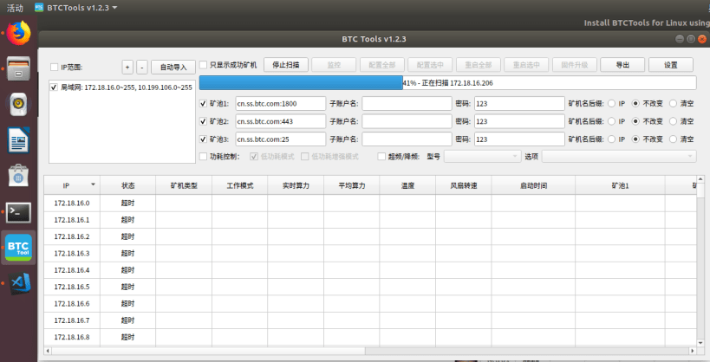
Task: Click the 矿池1 column header
Action: pos(620,185)
